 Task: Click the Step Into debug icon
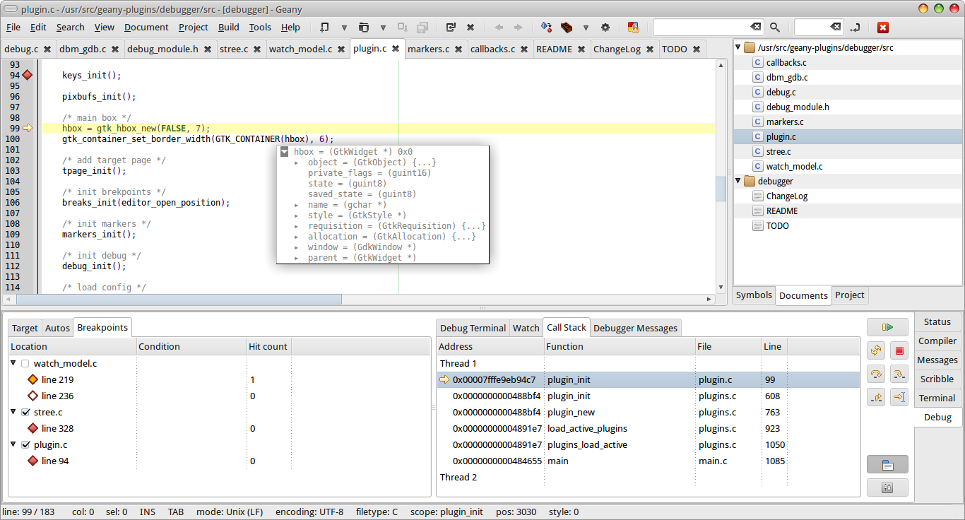899,374
